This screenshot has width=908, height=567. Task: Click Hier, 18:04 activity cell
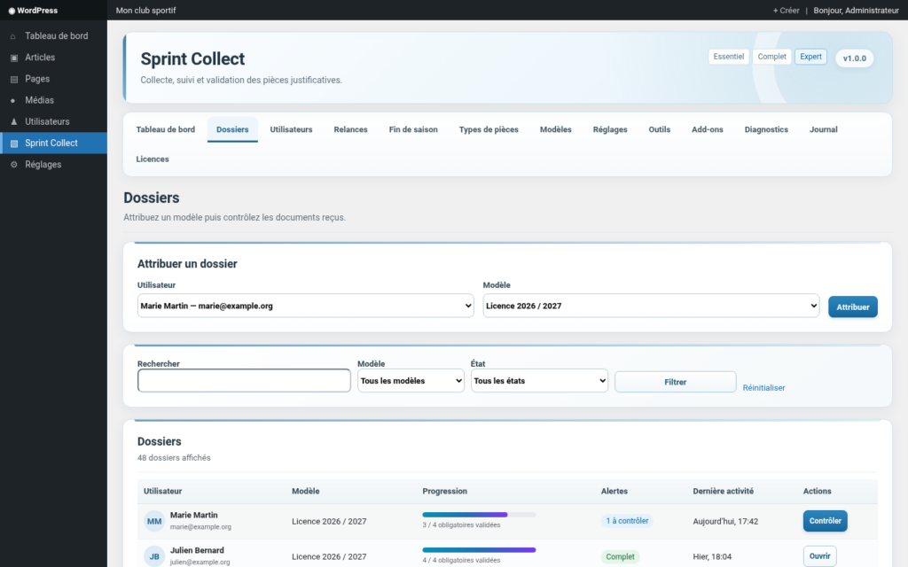click(712, 556)
